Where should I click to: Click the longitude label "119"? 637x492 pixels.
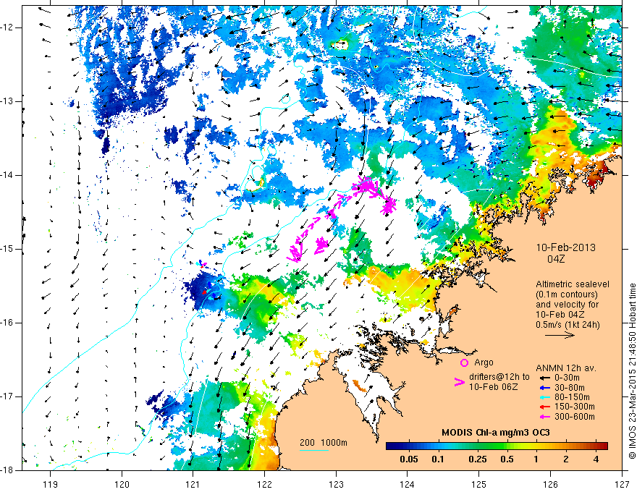pyautogui.click(x=51, y=484)
